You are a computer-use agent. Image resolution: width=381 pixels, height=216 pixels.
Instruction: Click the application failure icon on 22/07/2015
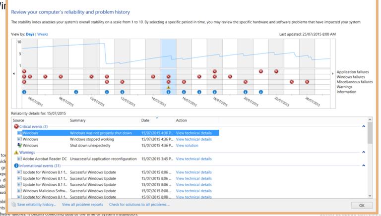tap(276, 71)
